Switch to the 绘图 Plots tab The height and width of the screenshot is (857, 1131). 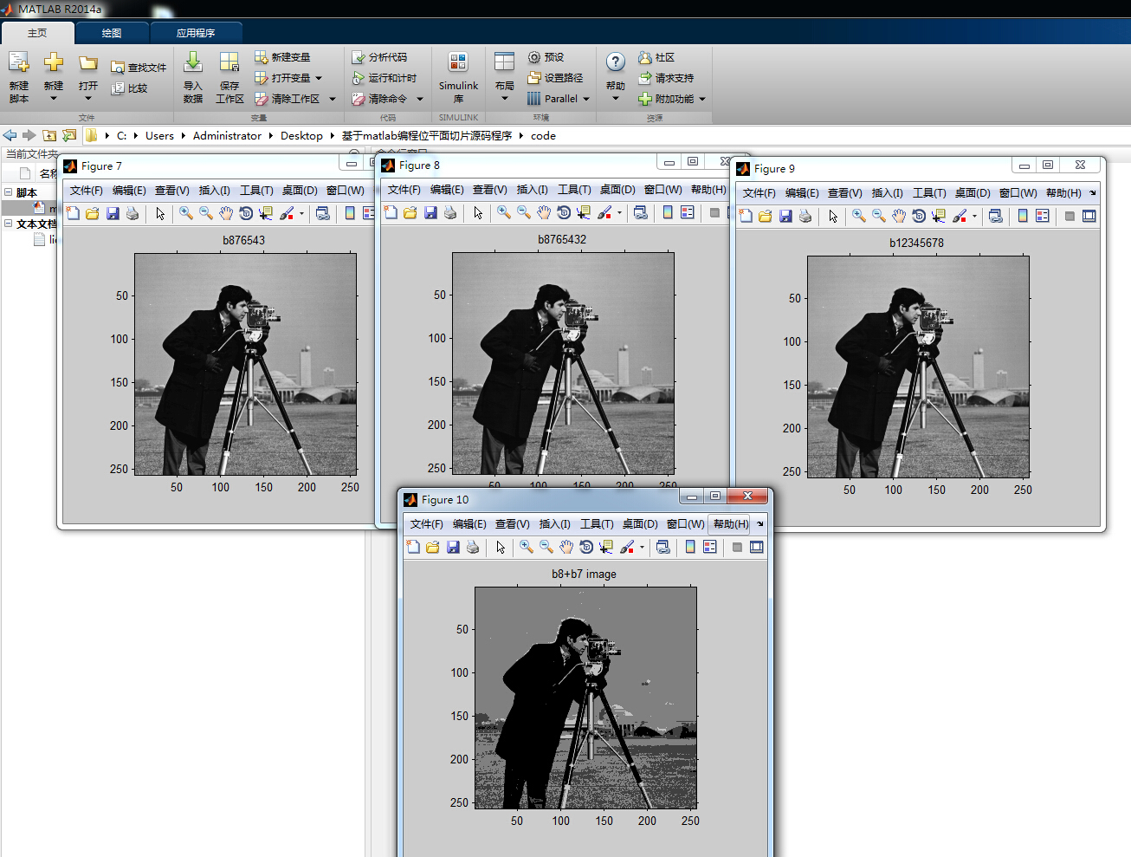112,33
